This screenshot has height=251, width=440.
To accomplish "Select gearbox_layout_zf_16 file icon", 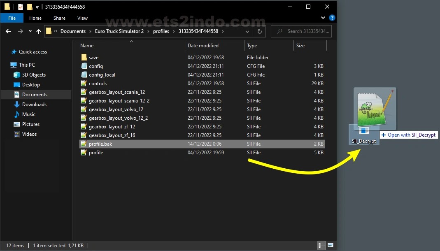I will coord(84,135).
